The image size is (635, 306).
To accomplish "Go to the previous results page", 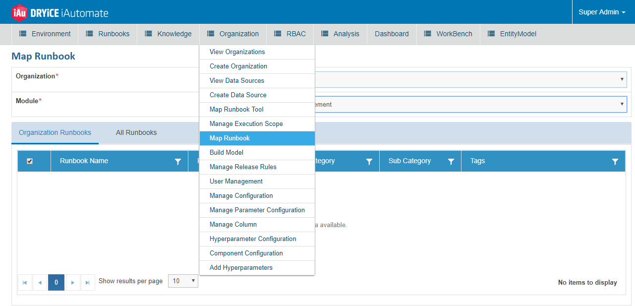I will click(x=40, y=282).
